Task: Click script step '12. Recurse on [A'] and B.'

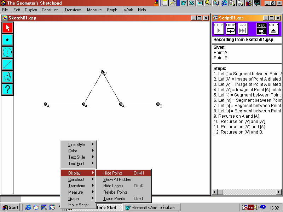Action: (x=238, y=132)
